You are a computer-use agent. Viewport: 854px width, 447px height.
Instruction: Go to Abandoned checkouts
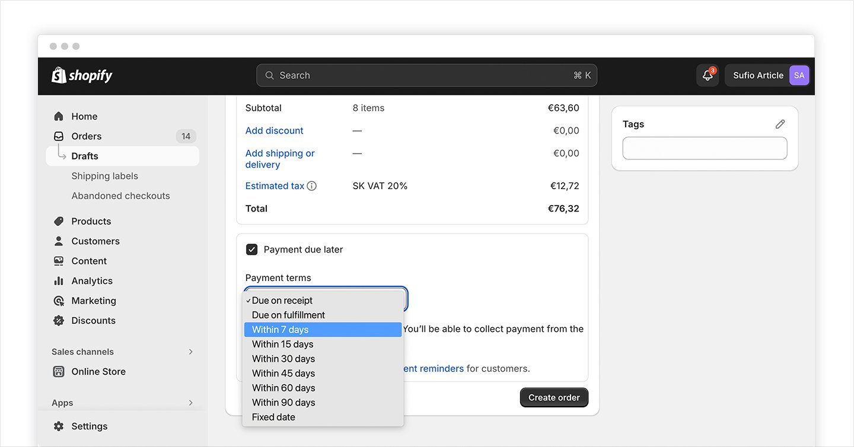(120, 196)
